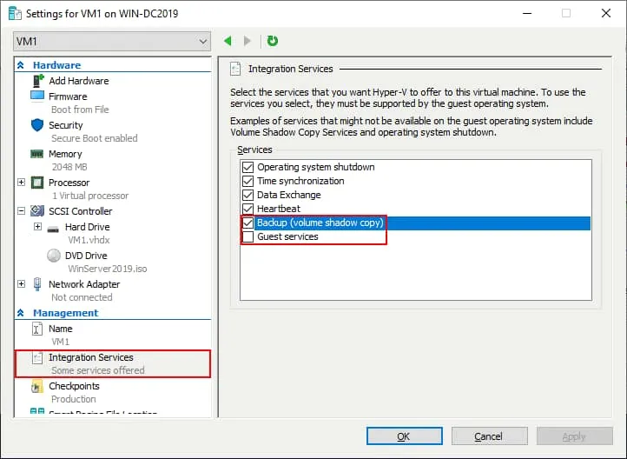This screenshot has height=459, width=627.
Task: Select the Checkpoints icon
Action: [x=37, y=386]
